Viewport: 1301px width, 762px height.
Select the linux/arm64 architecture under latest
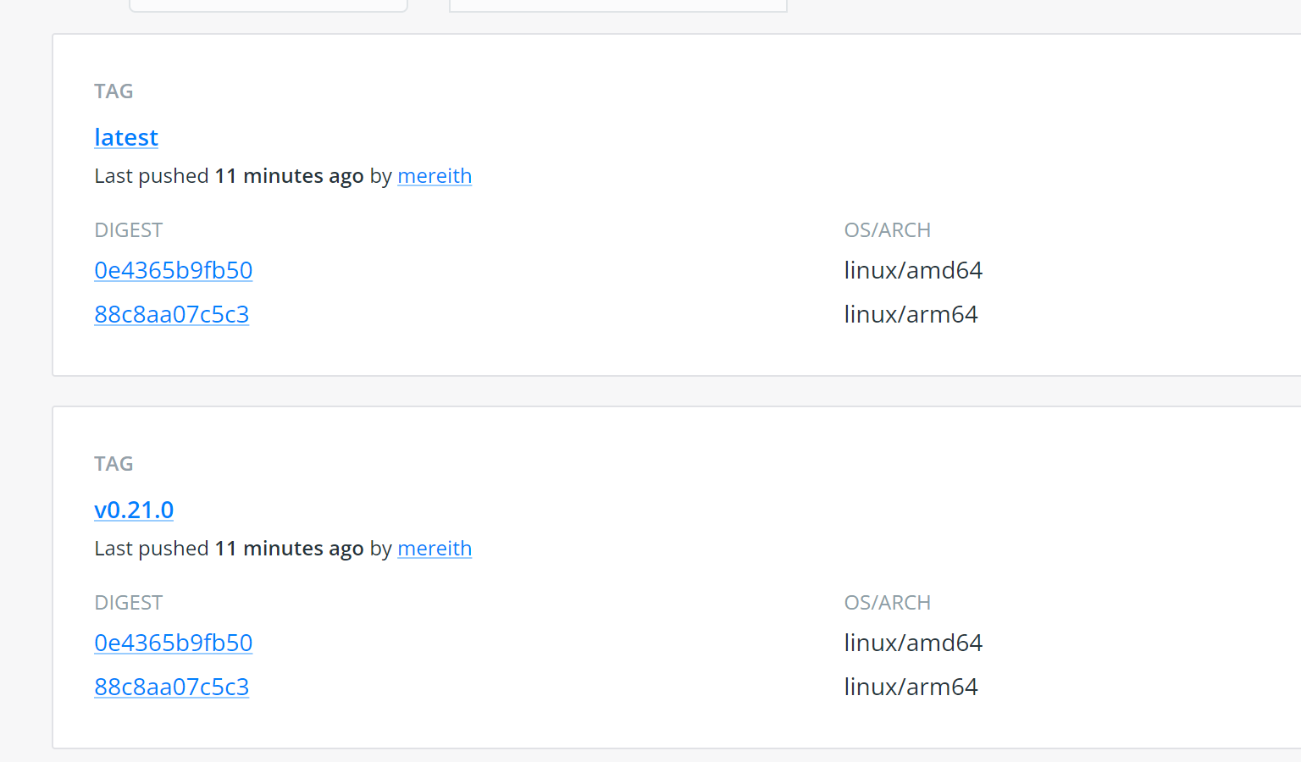(x=911, y=314)
